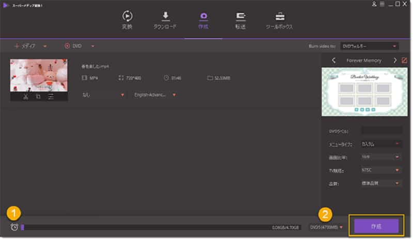Click the alarm clock scheduler icon
Screen dimensions: 413x240
14,227
